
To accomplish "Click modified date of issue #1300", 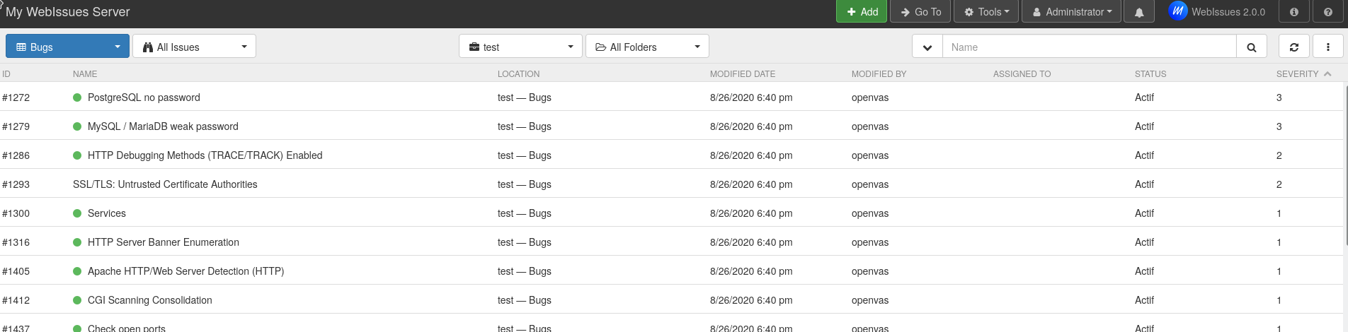I will pos(751,213).
